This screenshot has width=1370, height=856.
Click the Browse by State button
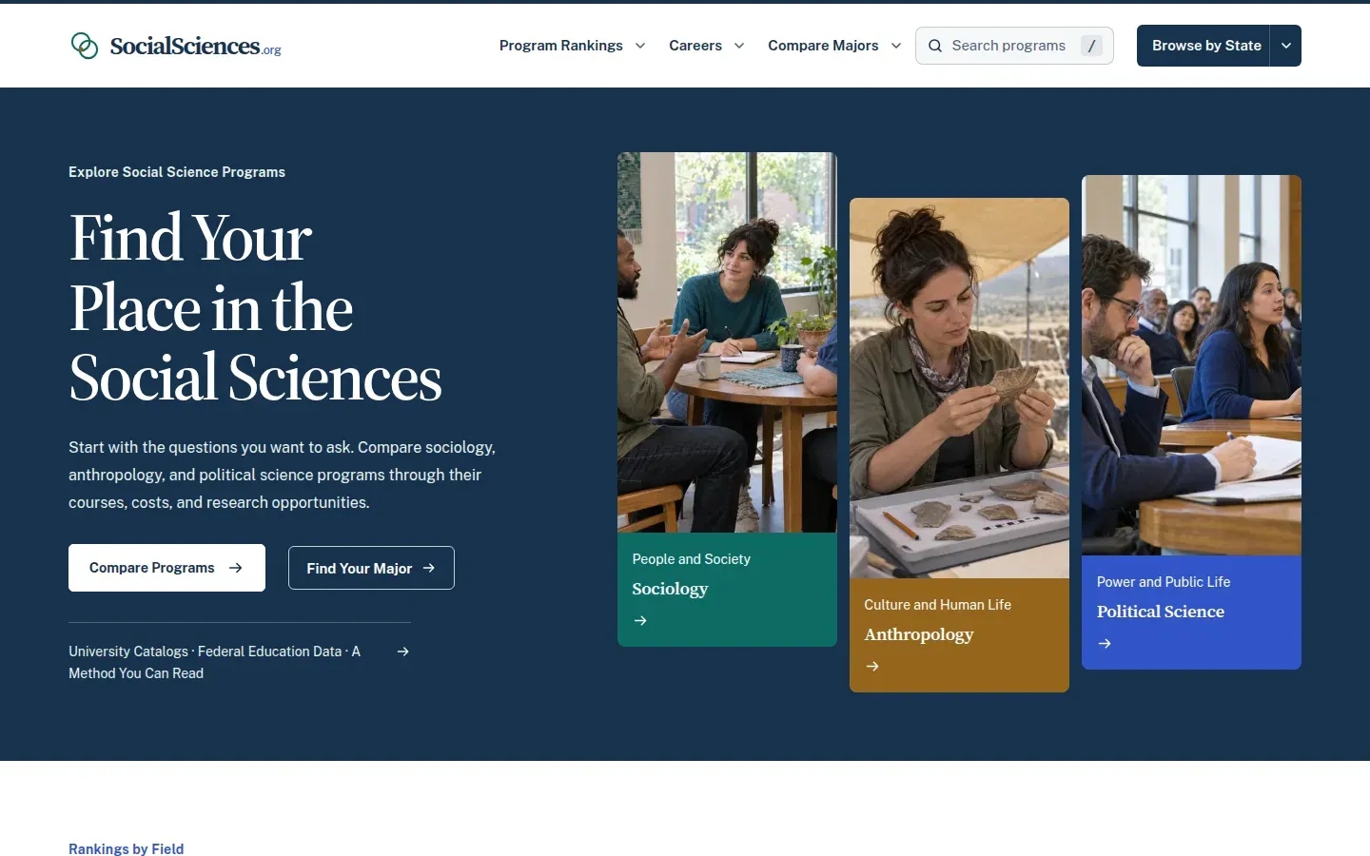(1204, 46)
